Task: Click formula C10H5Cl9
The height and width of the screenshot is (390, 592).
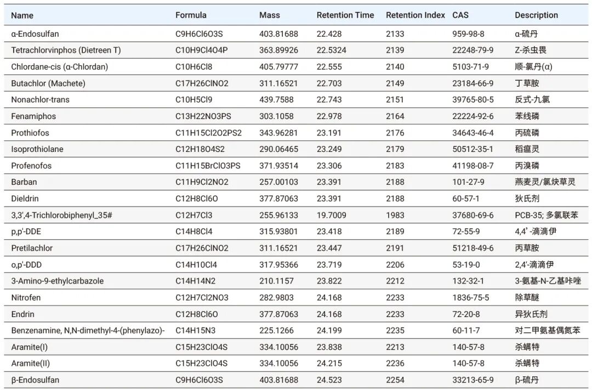Action: pos(193,99)
